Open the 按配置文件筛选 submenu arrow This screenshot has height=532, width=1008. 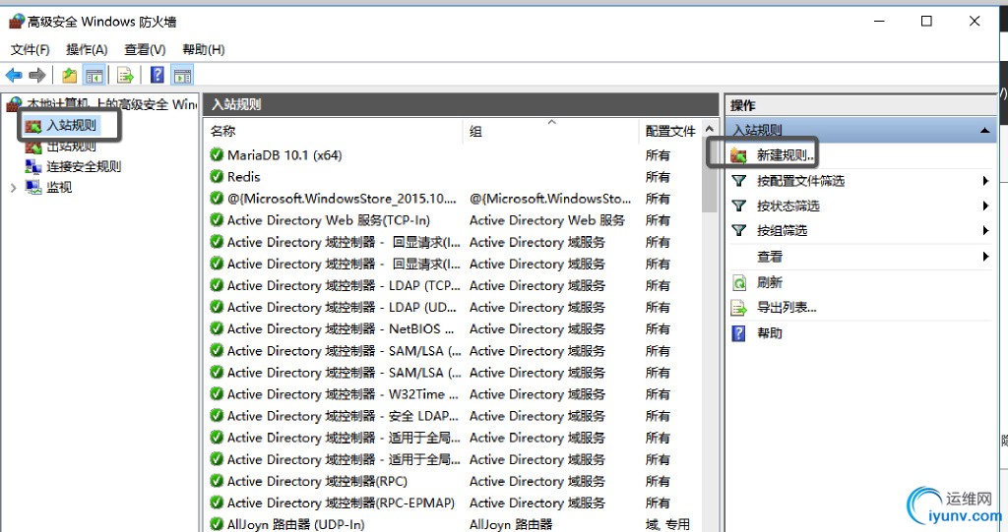(984, 181)
